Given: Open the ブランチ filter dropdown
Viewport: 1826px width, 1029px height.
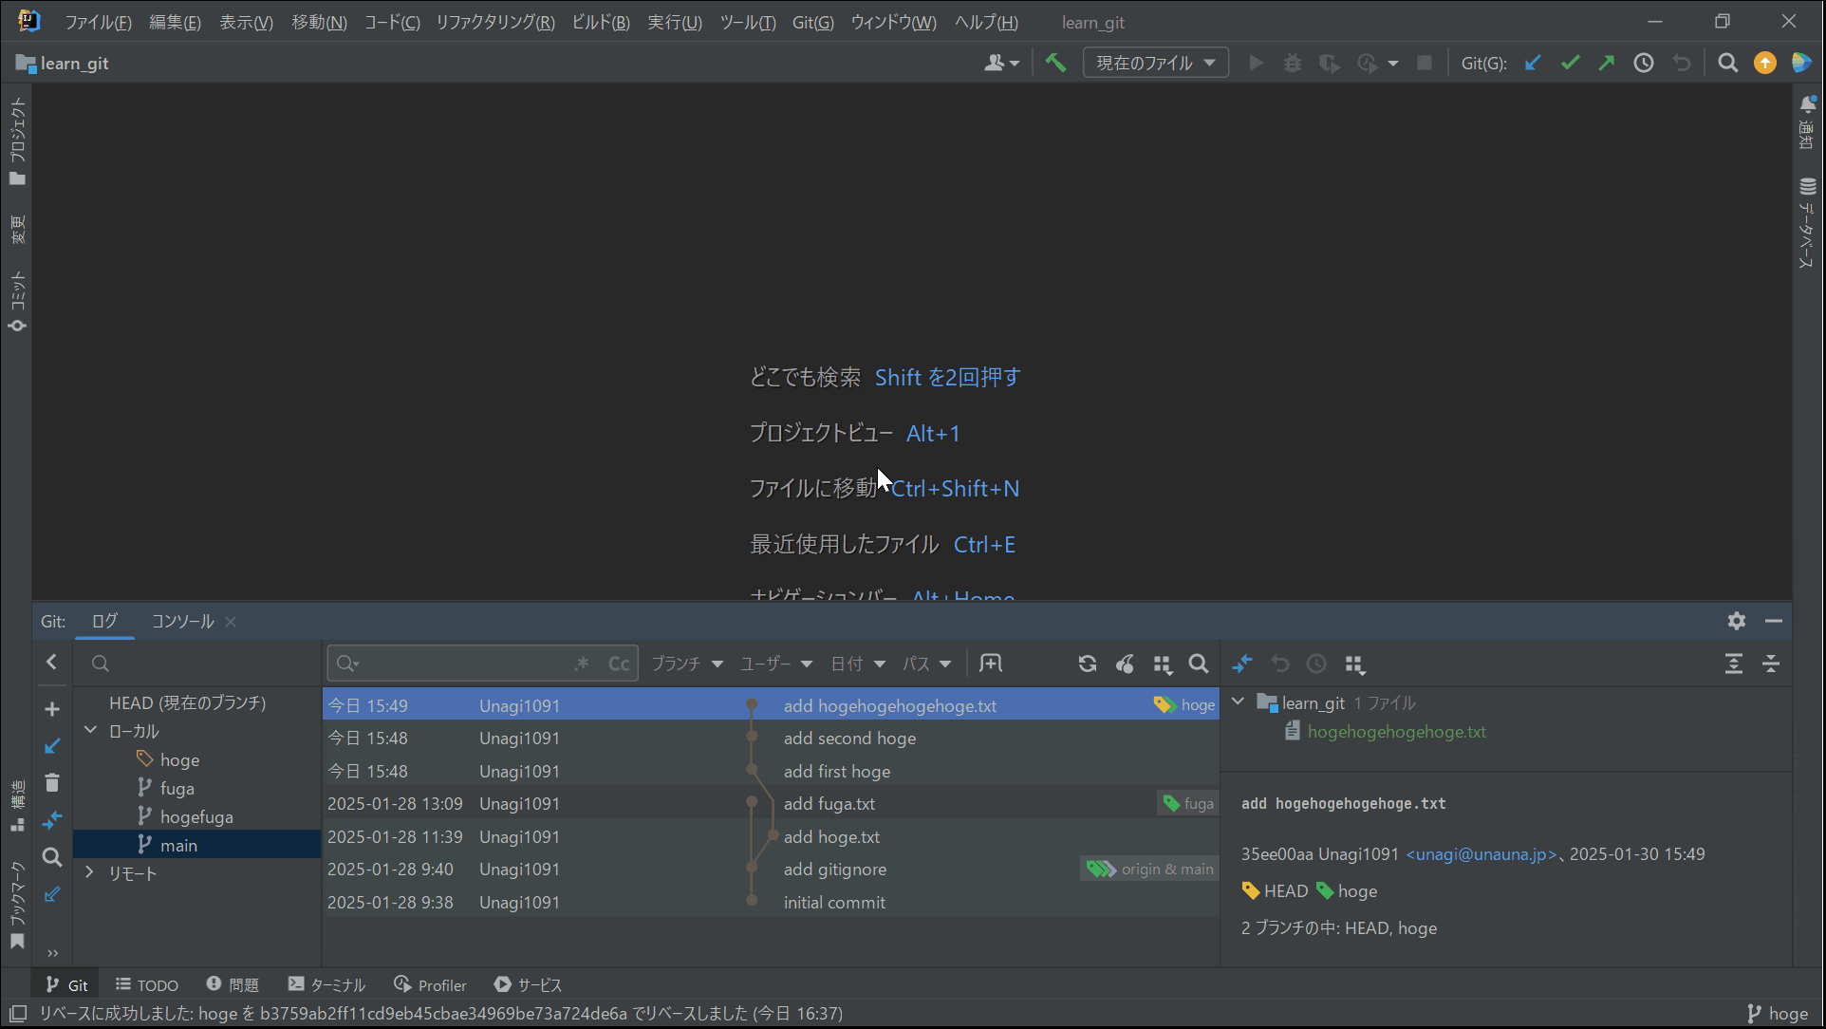Looking at the screenshot, I should tap(686, 664).
